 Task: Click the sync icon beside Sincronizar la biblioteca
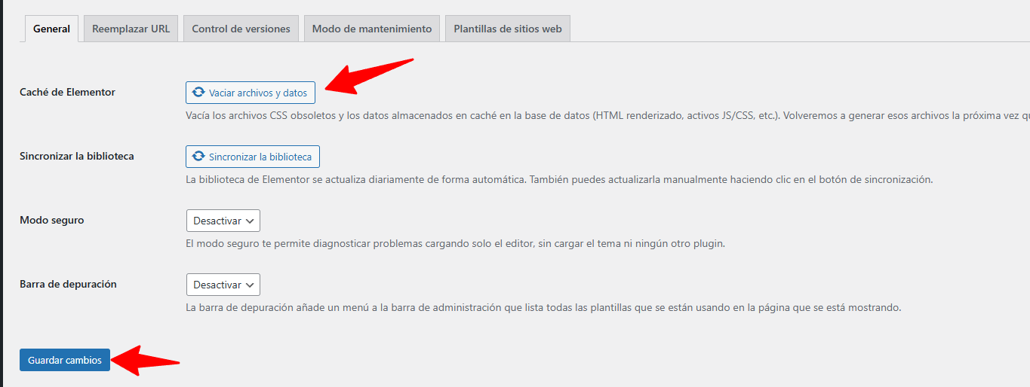click(x=198, y=157)
